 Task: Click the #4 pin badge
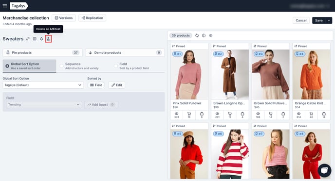(299, 54)
